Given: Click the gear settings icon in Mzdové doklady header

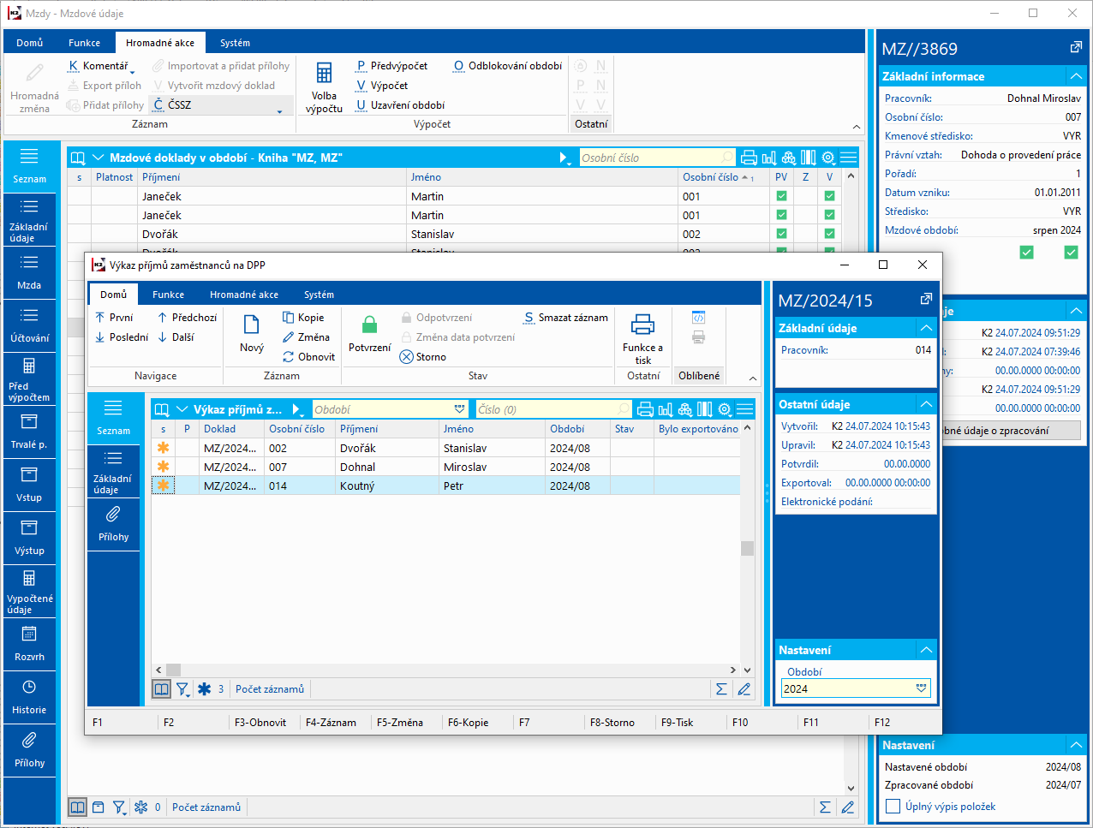Looking at the screenshot, I should click(828, 158).
